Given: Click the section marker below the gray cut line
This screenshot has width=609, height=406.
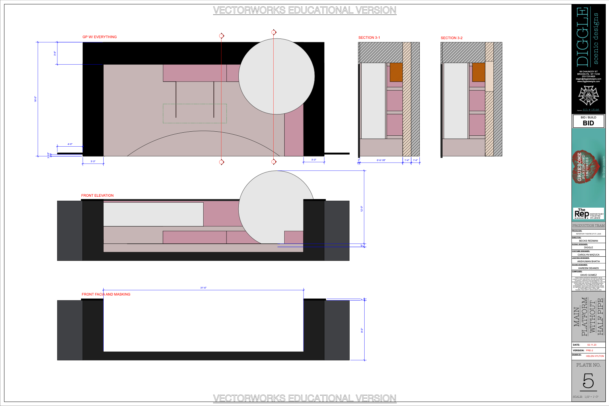Looking at the screenshot, I should pos(274,162).
